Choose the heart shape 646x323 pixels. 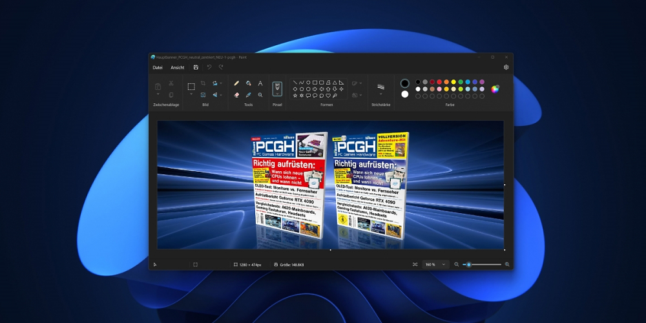coord(328,96)
